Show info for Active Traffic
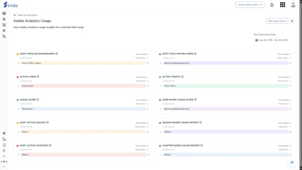Screen dimensions: 302x170 (x=182, y=77)
